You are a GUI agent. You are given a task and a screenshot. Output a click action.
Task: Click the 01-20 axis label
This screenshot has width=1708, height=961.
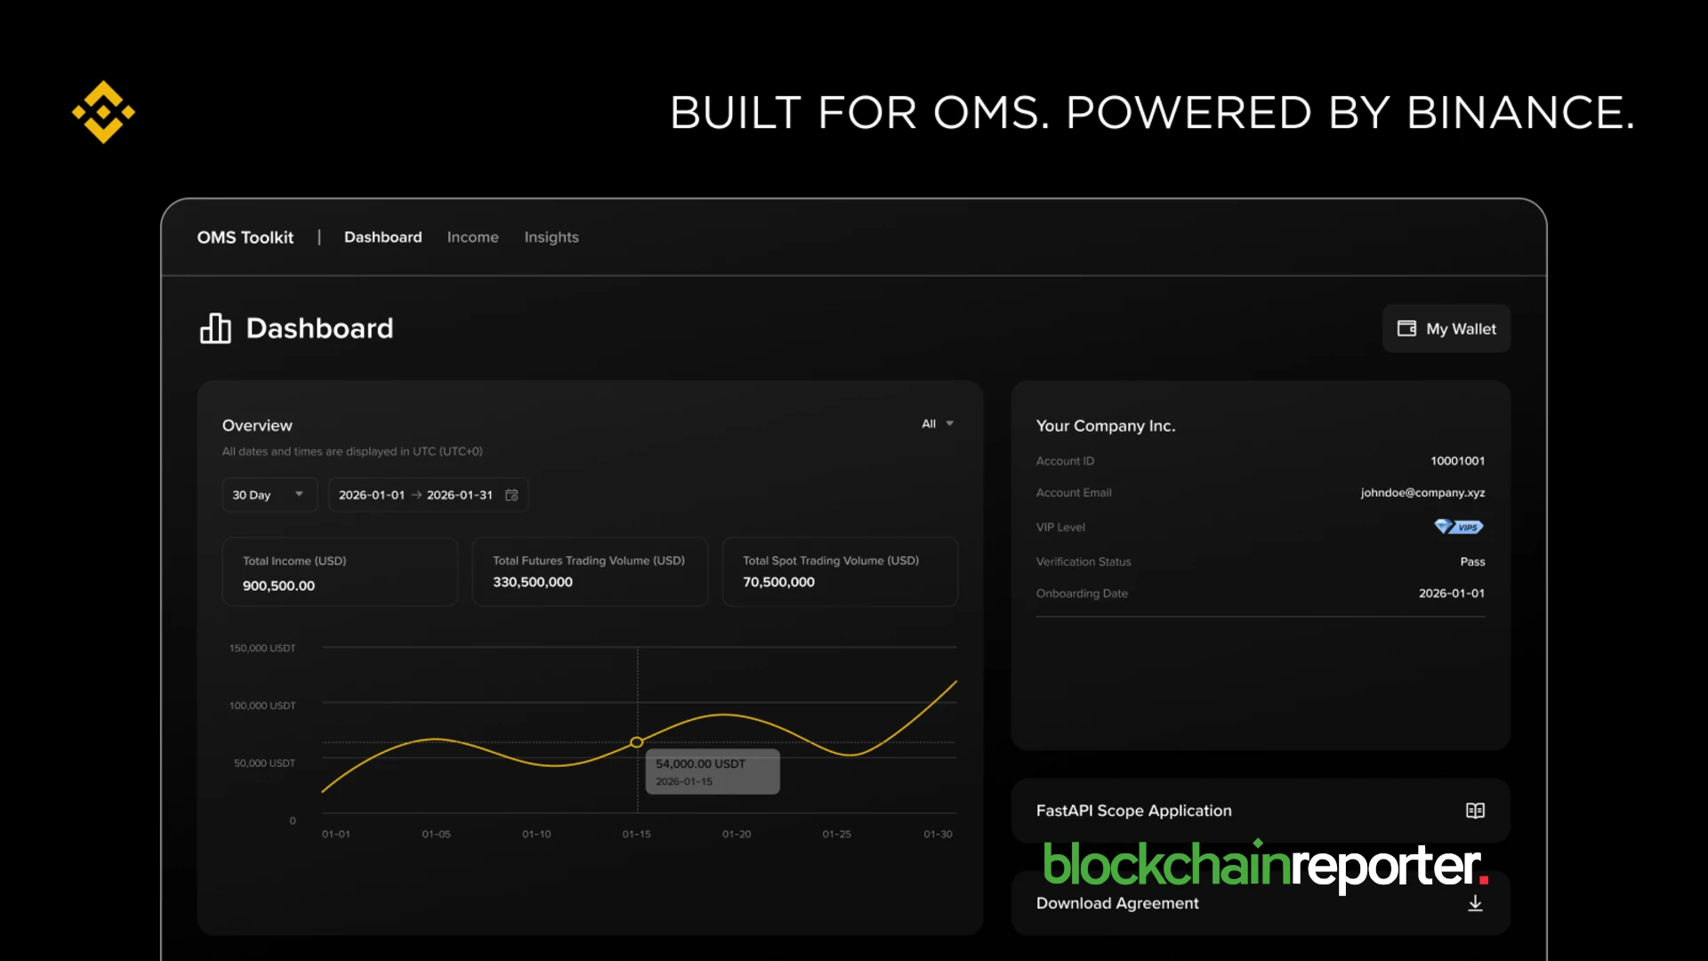coord(737,834)
